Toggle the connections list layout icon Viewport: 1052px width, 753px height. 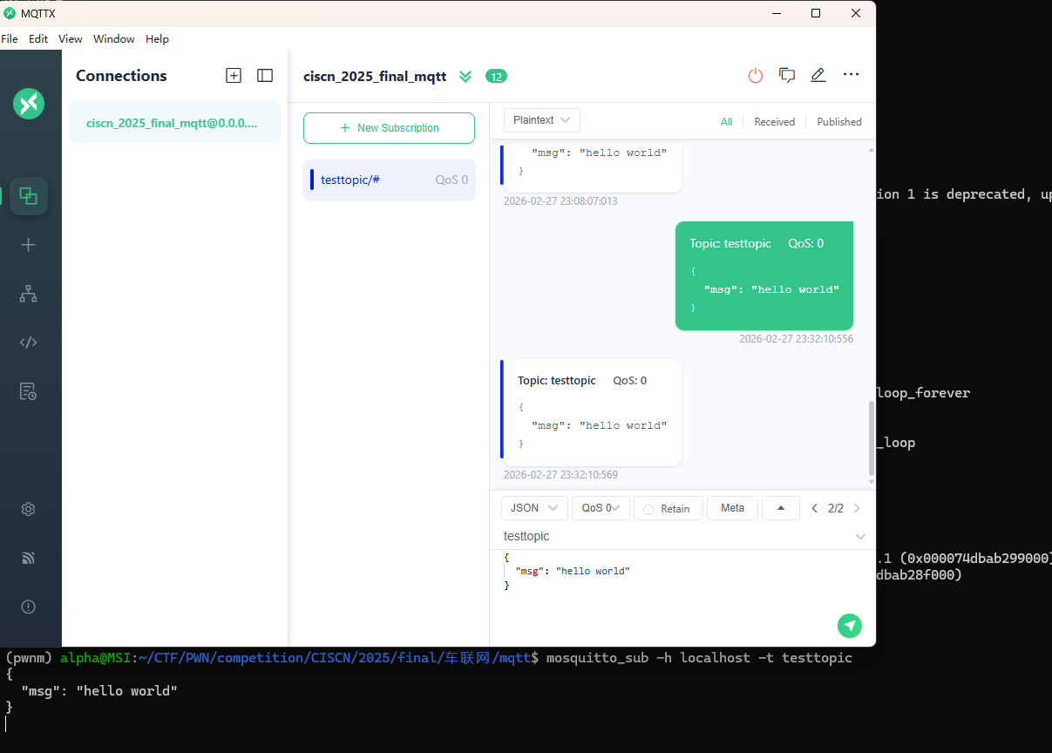[265, 76]
